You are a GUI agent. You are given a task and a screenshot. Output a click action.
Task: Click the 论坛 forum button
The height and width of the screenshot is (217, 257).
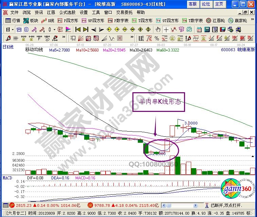206,4
